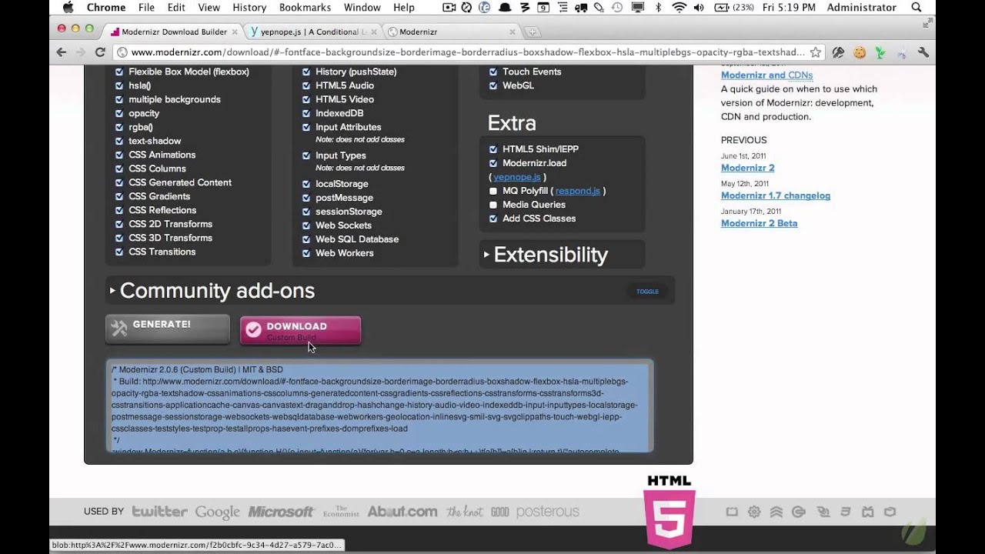Viewport: 985px width, 554px height.
Task: Bookmark page with the star icon
Action: [x=816, y=52]
